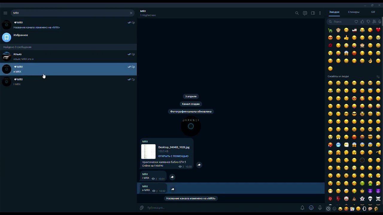
Task: Filter emoji by party popper category
Action: pyautogui.click(x=374, y=21)
